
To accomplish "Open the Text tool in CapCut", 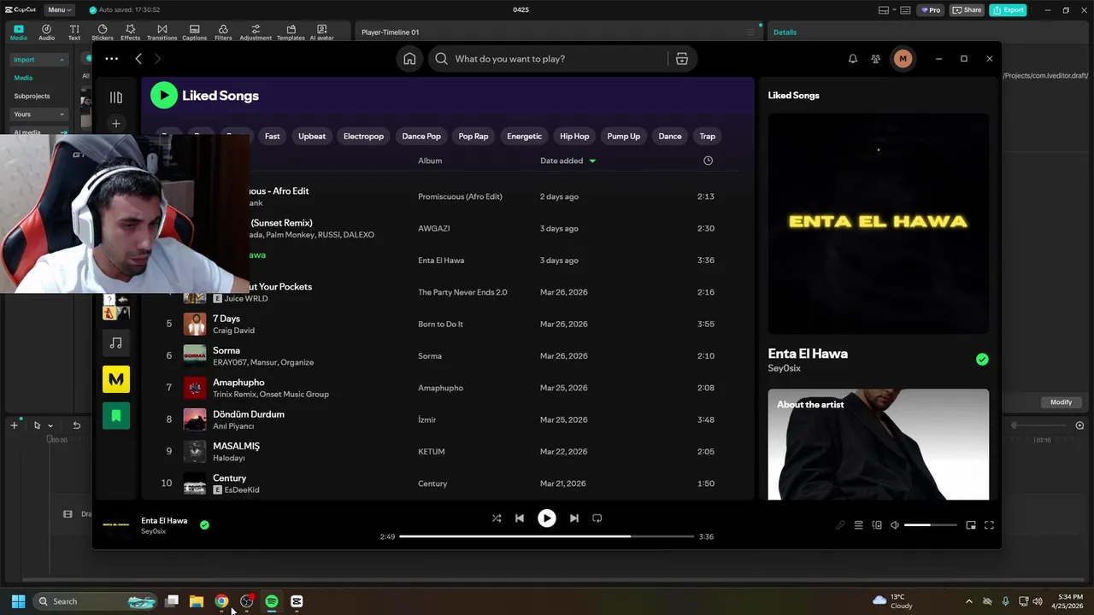I will click(x=74, y=32).
